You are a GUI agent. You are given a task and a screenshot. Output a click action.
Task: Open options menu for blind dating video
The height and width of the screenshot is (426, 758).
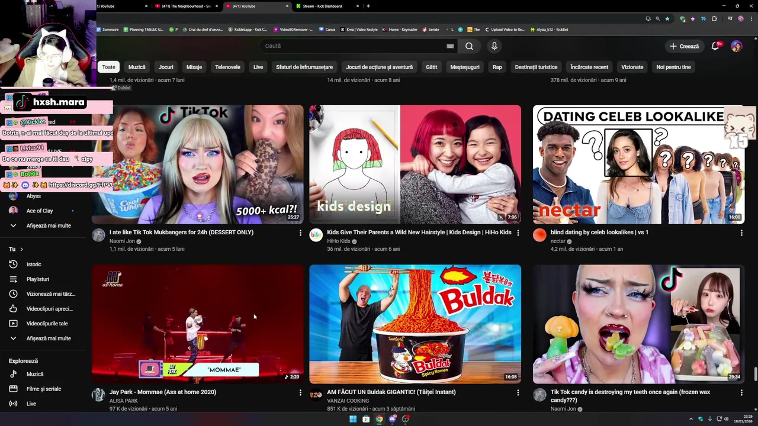tap(741, 233)
